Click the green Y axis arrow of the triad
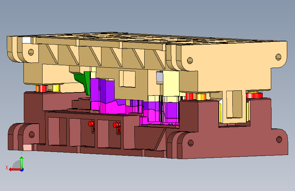This screenshot has width=295, height=191. (x=22, y=162)
